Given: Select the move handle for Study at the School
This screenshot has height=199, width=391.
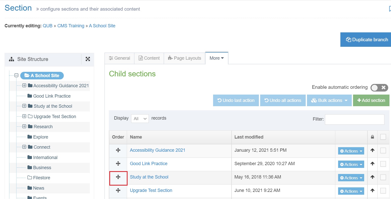Looking at the screenshot, I should click(x=118, y=178).
